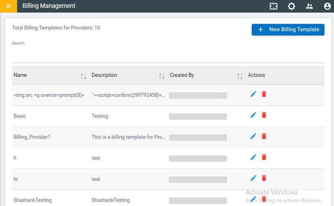The width and height of the screenshot is (334, 206).
Task: Edit the Basic billing template
Action: click(x=253, y=115)
